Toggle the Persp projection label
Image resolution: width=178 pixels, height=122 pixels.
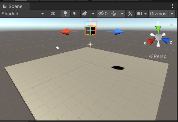(158, 56)
